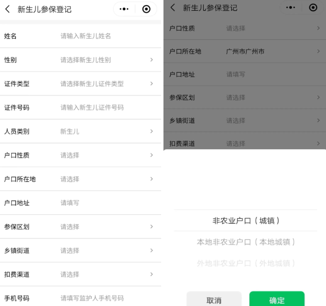This screenshot has height=306, width=326.
Task: Click the 证件号码 ID number input field
Action: [106, 108]
